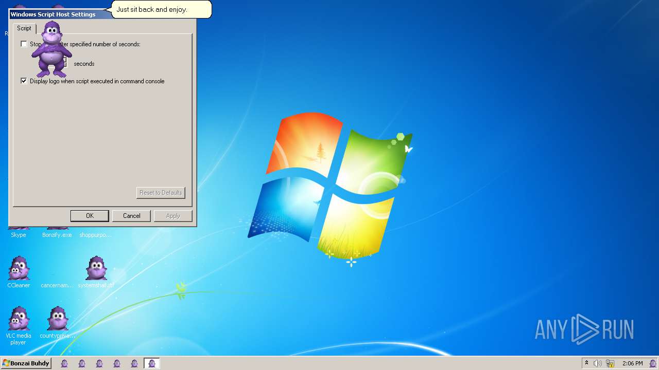
Task: Select the Script tab
Action: 24,28
